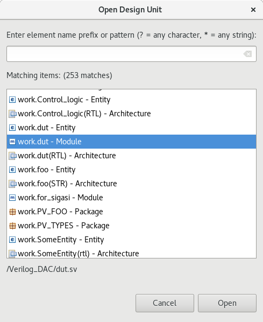Click module icon beside work.for_sigasi

coord(12,198)
